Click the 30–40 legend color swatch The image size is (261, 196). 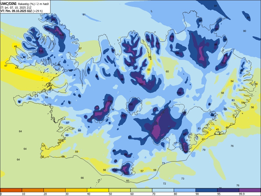click(x=76, y=190)
